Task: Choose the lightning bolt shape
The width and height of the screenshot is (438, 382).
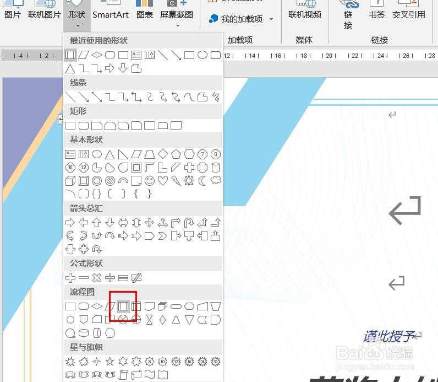Action: [176, 181]
